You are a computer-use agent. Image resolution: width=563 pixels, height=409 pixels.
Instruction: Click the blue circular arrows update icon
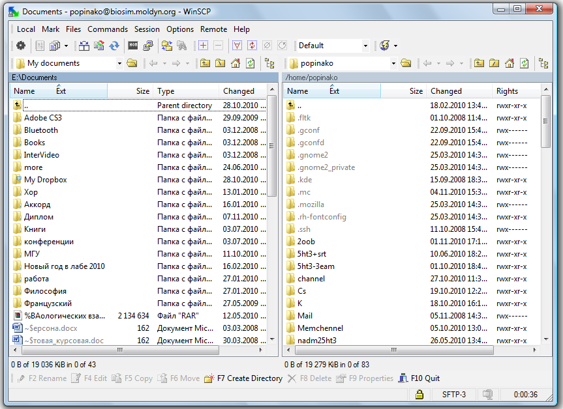coord(114,46)
